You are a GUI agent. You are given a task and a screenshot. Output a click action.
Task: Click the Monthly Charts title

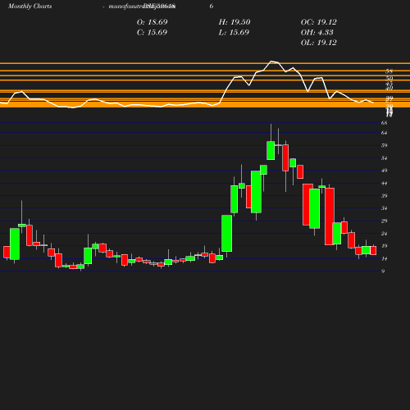30,7
